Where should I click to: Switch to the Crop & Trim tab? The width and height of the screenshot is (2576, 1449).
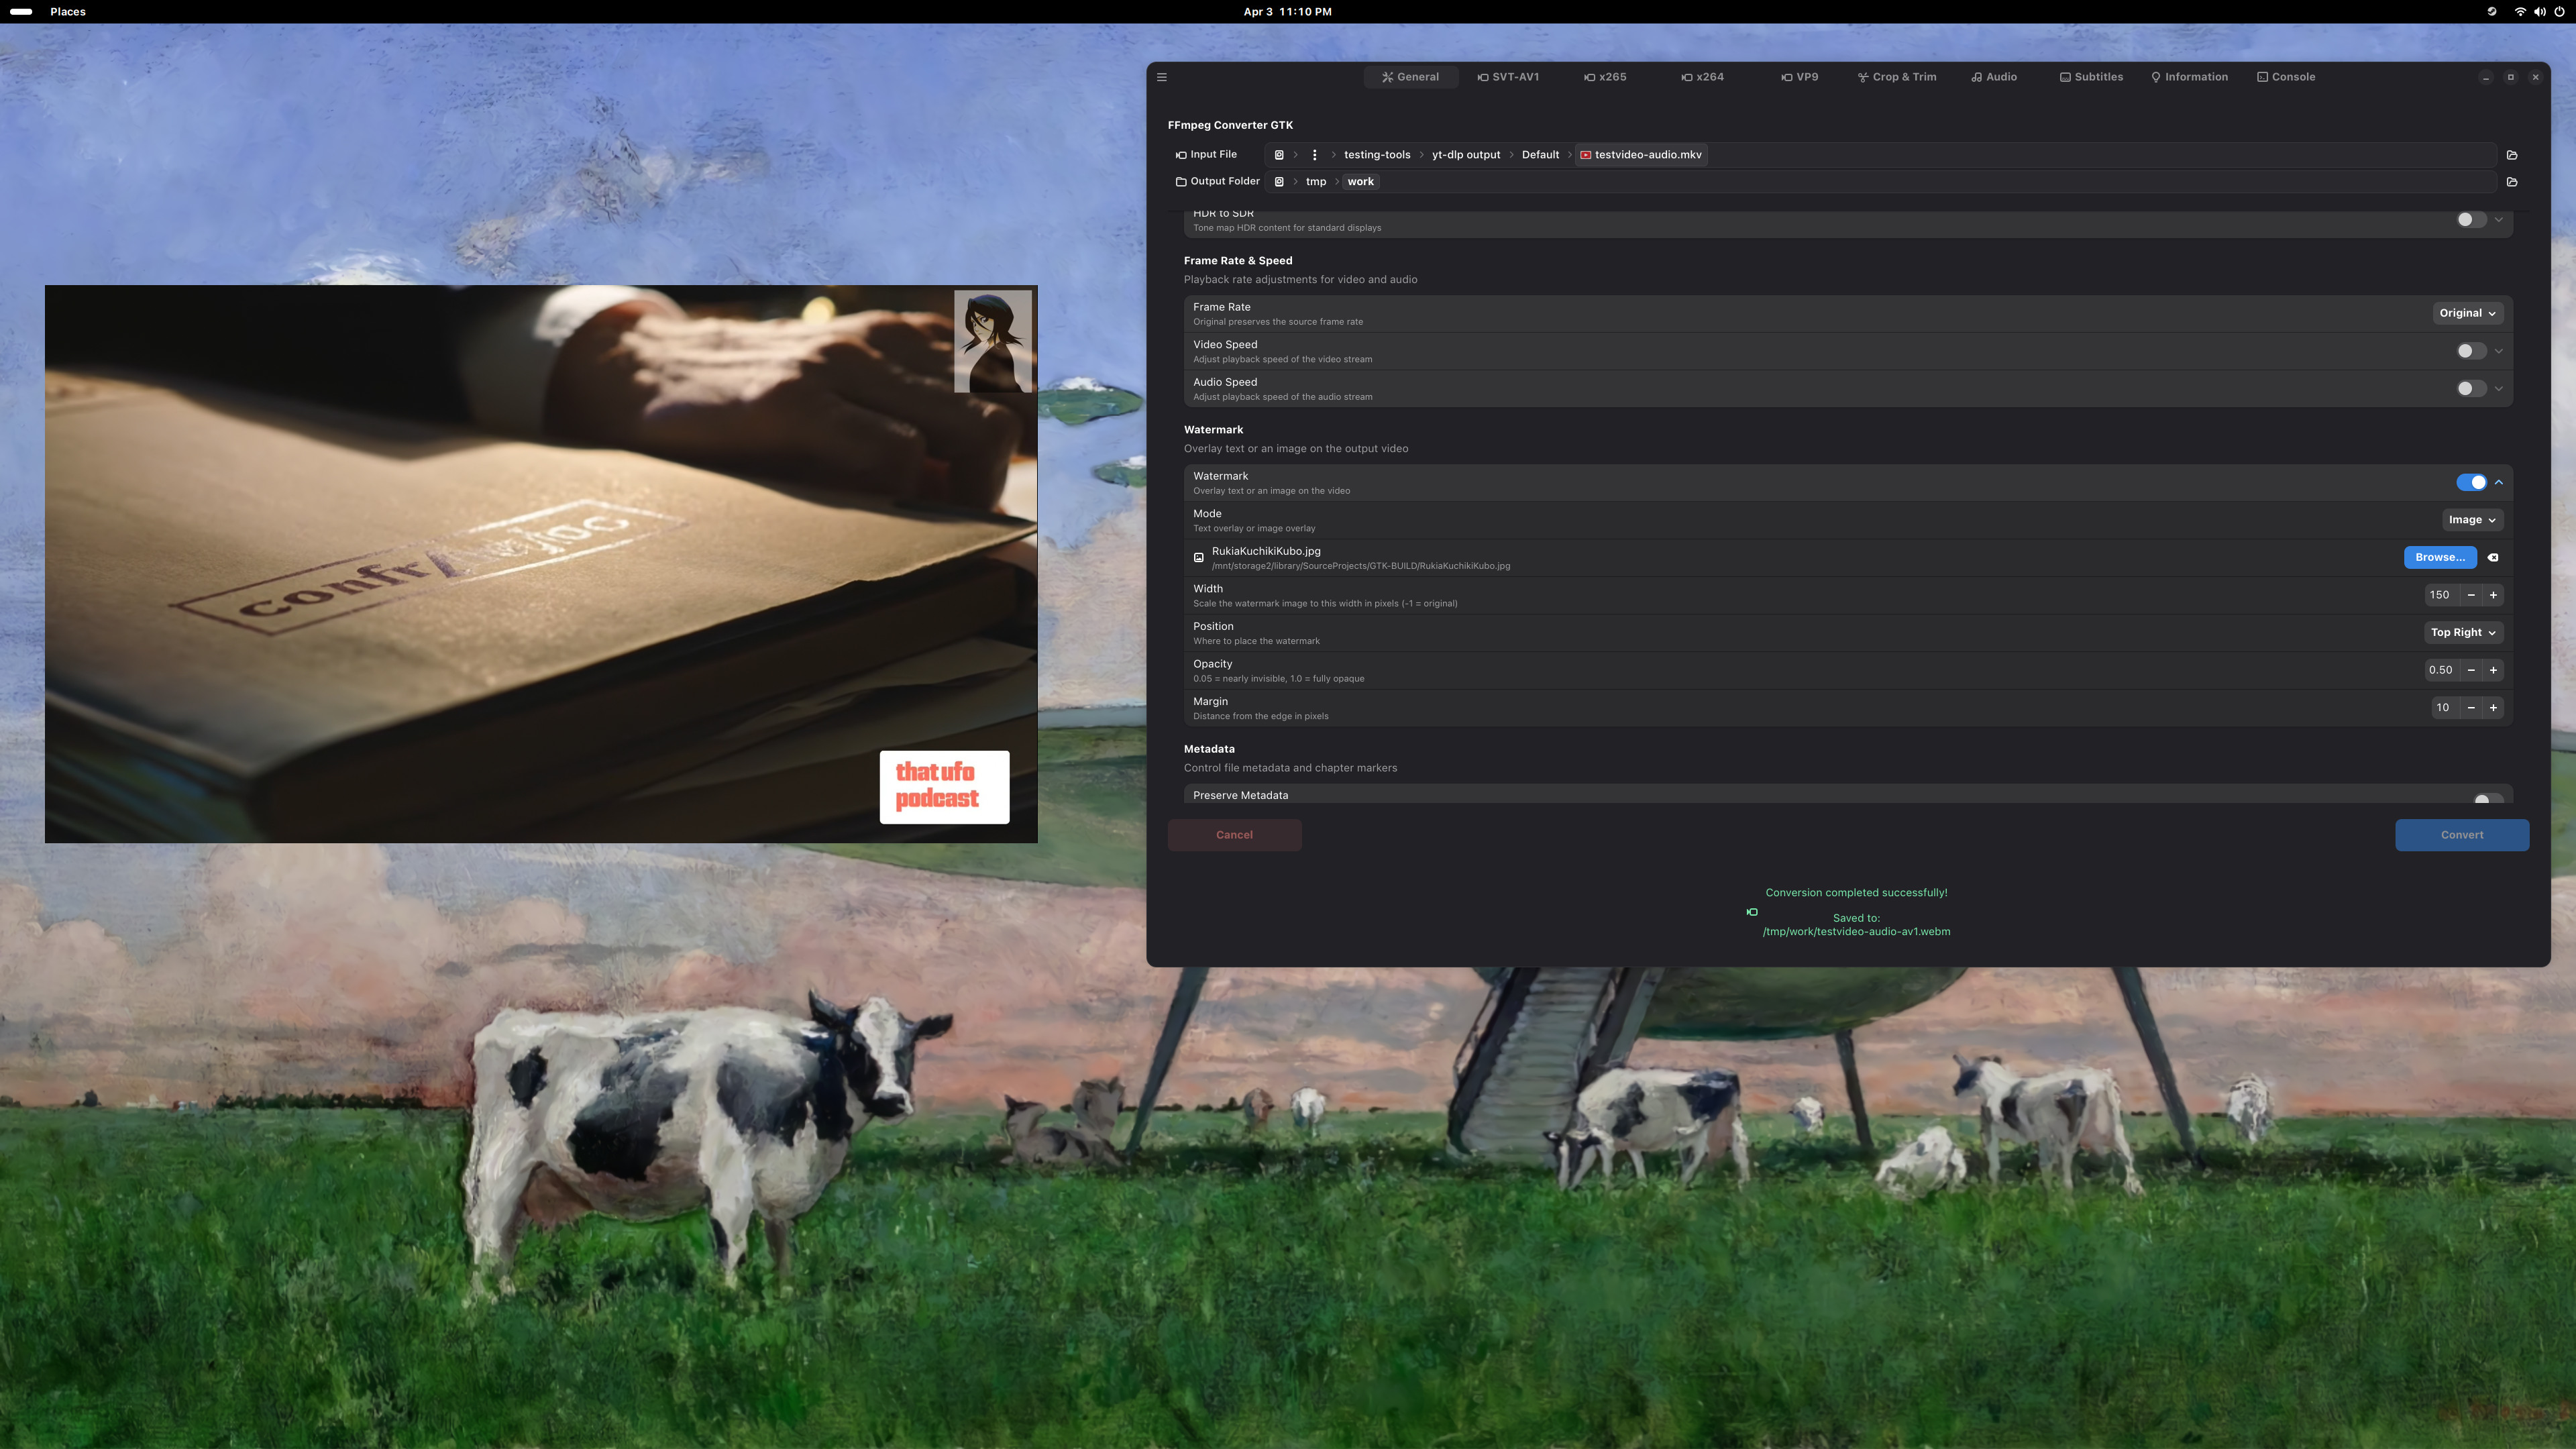(1897, 77)
